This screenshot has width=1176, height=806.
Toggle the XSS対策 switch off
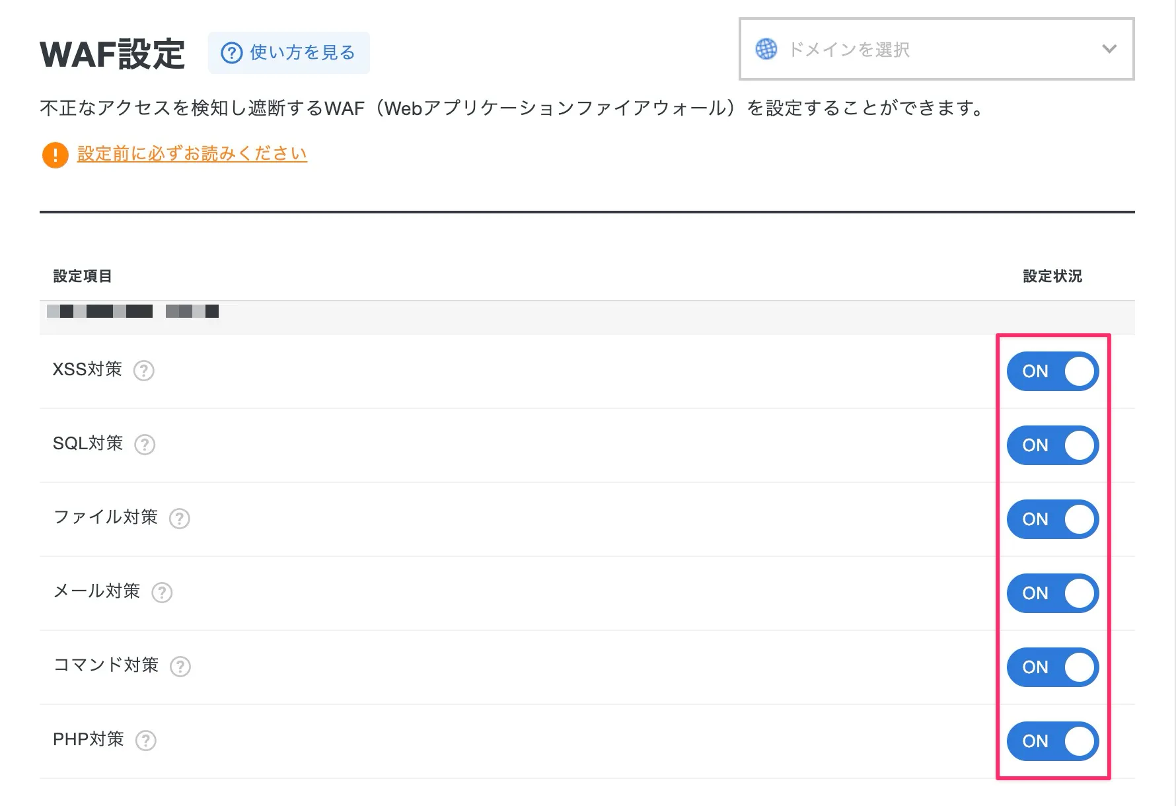click(1052, 371)
